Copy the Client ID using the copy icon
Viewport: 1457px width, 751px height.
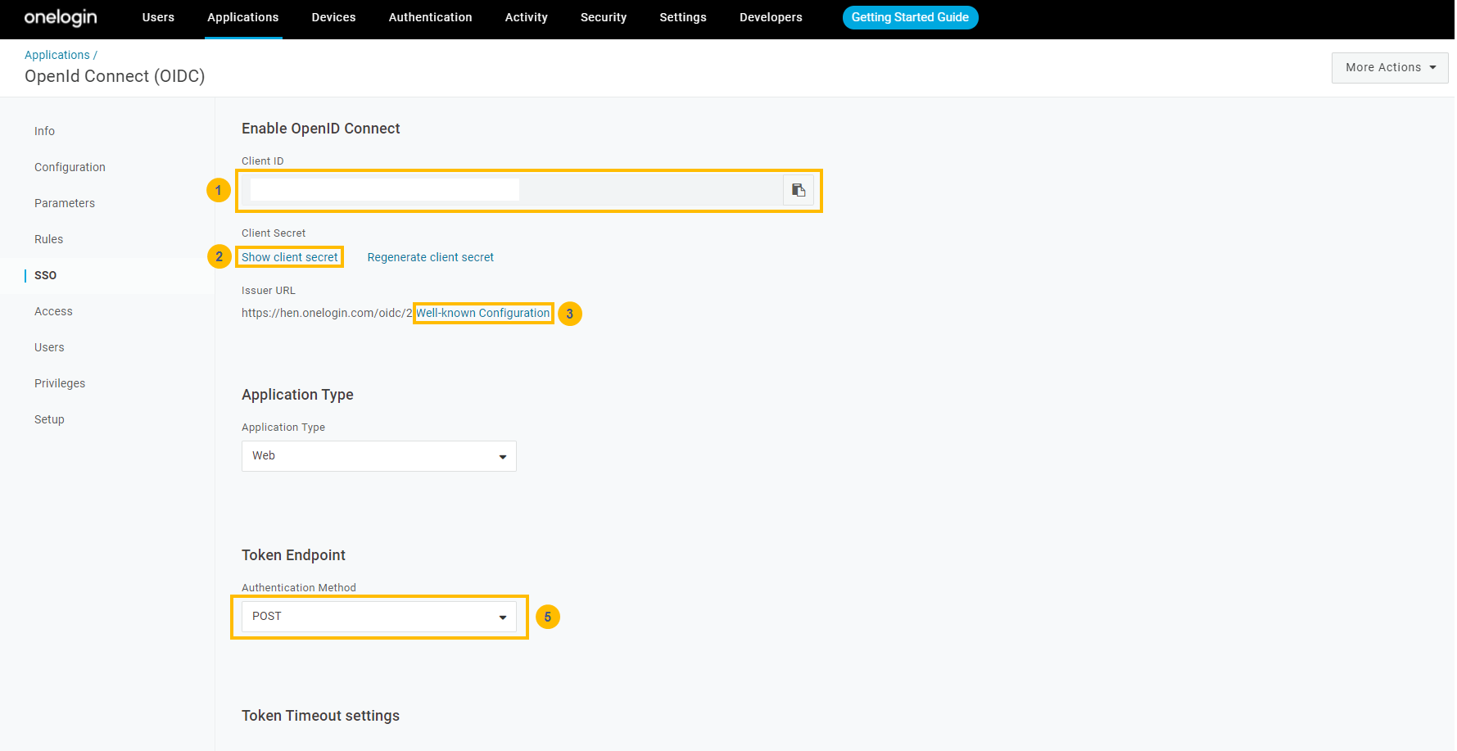click(798, 189)
